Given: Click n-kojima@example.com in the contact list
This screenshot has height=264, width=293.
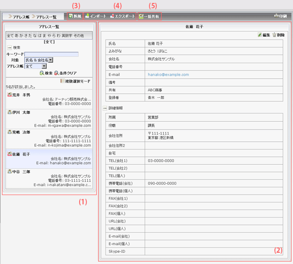Looking at the screenshot, I should click(x=69, y=145).
